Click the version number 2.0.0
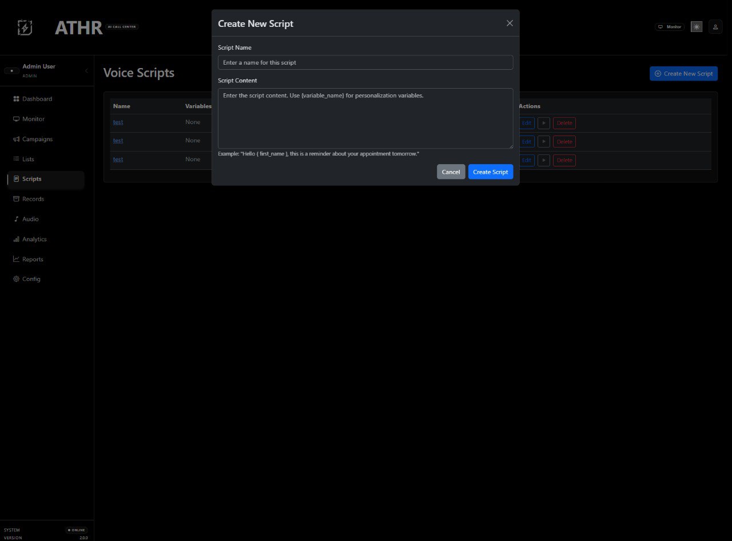The image size is (732, 541). [83, 538]
